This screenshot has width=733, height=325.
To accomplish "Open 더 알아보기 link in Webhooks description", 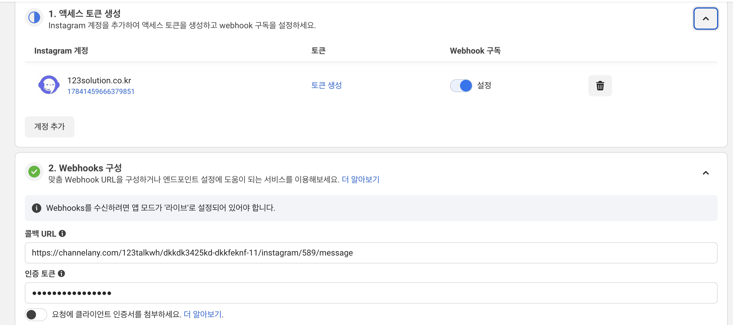I will (361, 179).
